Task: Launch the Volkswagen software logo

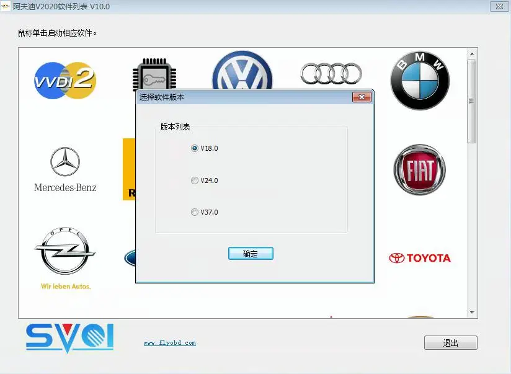Action: click(x=242, y=70)
